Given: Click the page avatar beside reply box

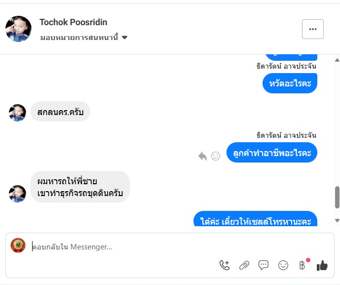Looking at the screenshot, I should 18,245.
